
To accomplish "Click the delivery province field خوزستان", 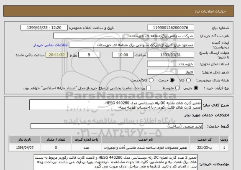I will [170, 64].
